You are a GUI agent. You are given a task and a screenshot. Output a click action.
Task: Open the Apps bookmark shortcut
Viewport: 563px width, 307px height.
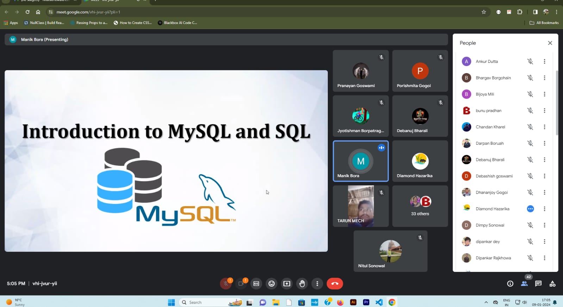click(11, 23)
